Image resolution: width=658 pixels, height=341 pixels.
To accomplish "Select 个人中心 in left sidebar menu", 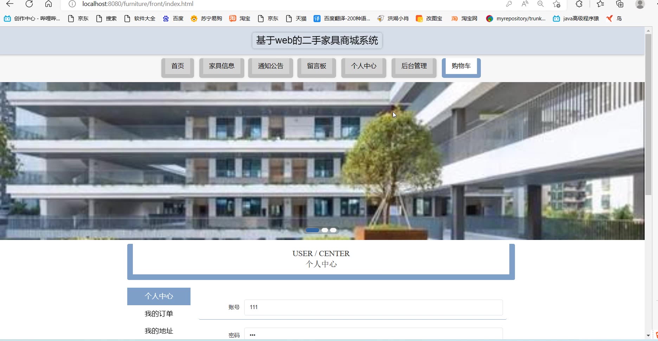I will point(159,296).
